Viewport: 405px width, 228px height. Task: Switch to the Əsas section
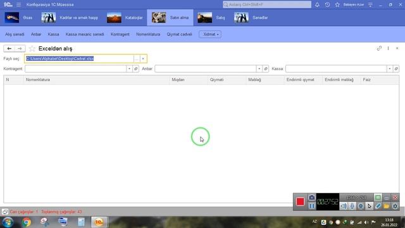pos(18,18)
